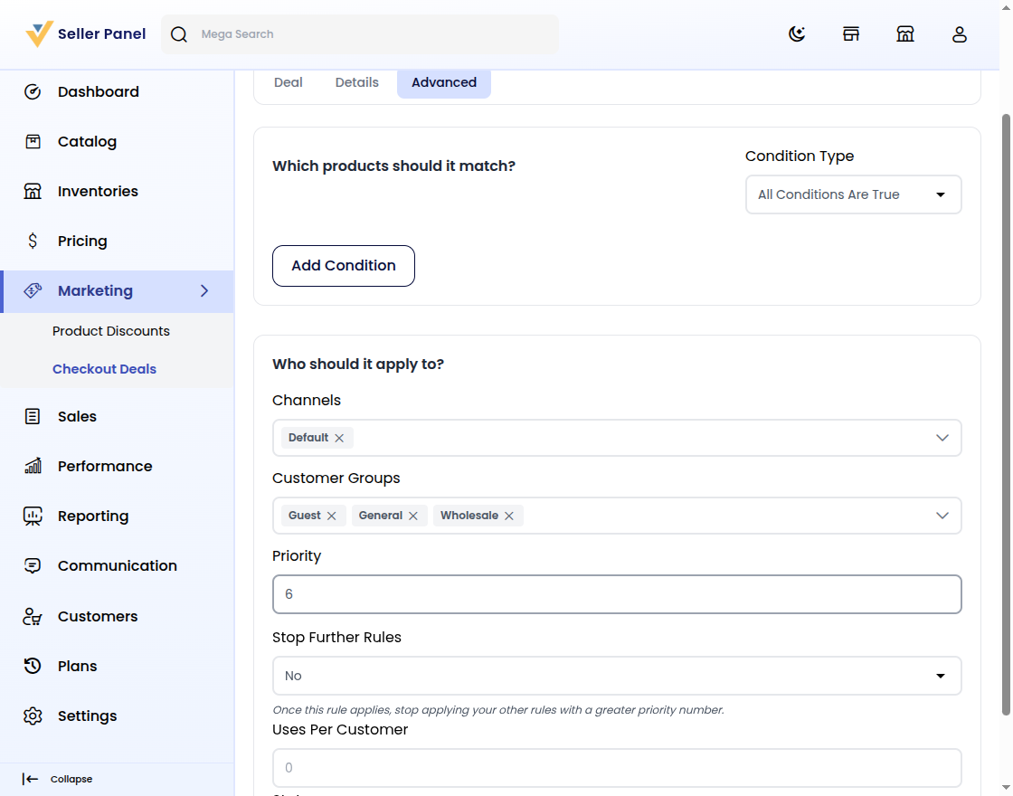Switch to the Details tab
This screenshot has width=1013, height=796.
tap(356, 82)
